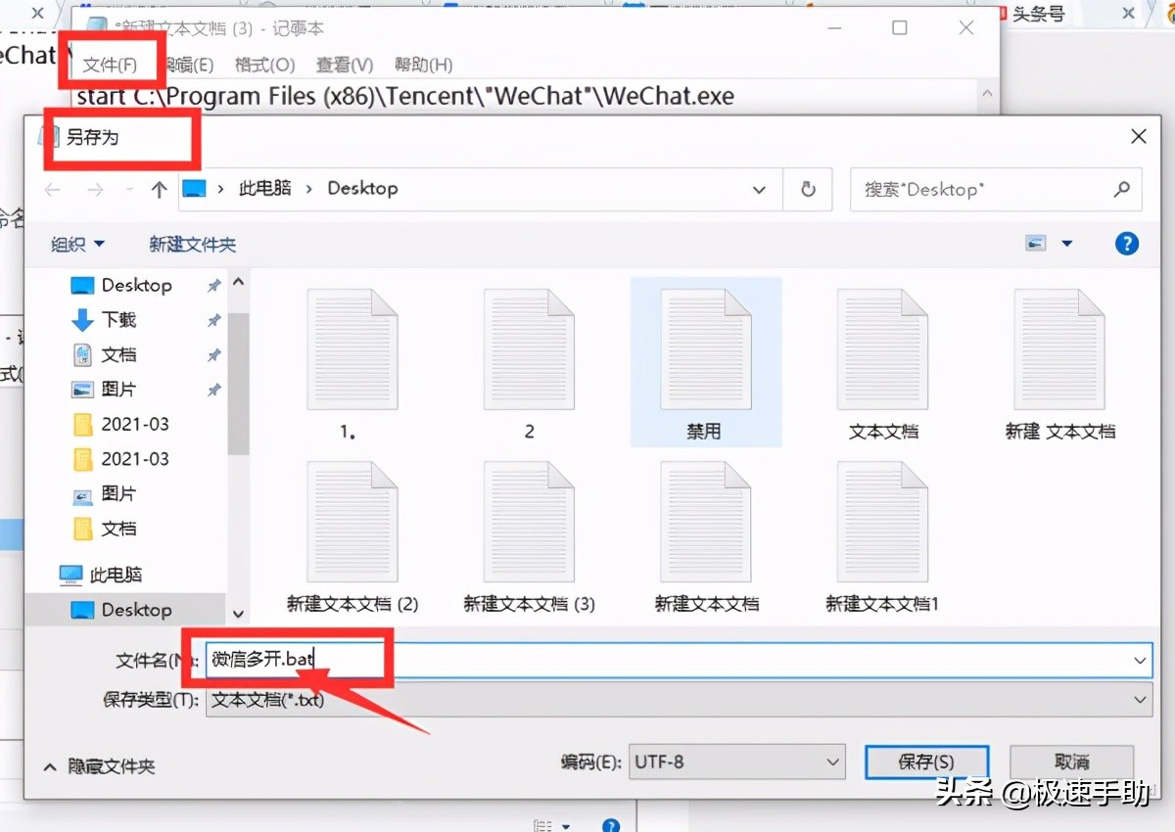Open help with the question mark icon

pyautogui.click(x=1127, y=244)
